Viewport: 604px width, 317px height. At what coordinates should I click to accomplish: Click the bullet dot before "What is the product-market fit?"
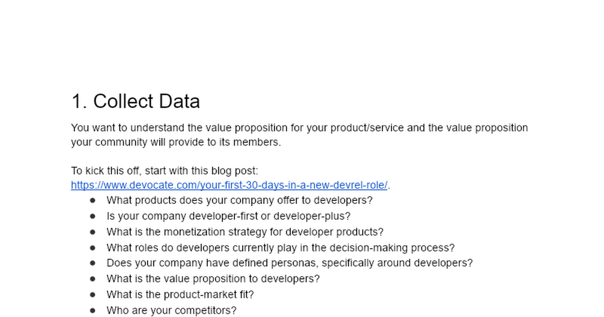click(93, 294)
